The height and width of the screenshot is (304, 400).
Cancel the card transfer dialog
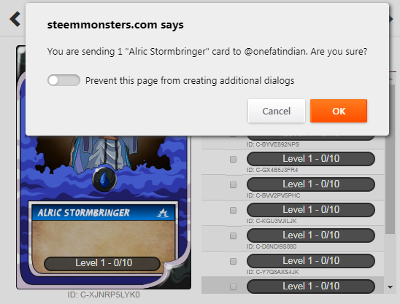(x=276, y=111)
